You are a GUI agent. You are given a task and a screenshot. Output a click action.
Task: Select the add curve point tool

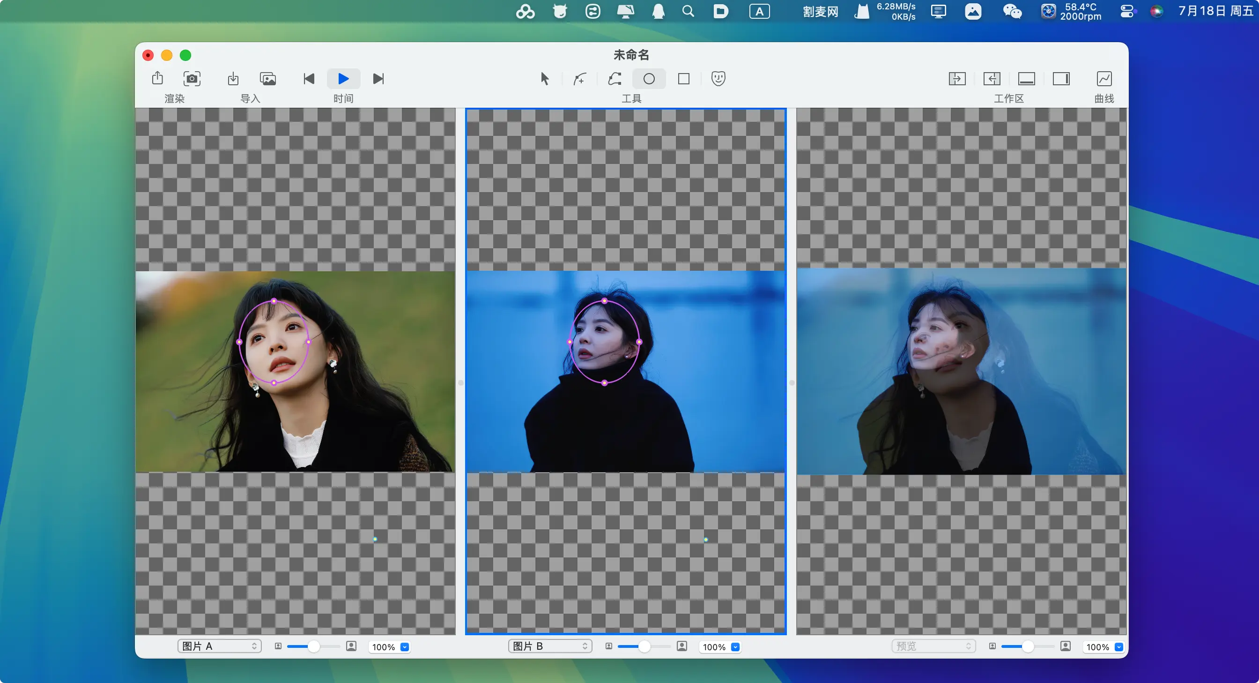pyautogui.click(x=580, y=79)
